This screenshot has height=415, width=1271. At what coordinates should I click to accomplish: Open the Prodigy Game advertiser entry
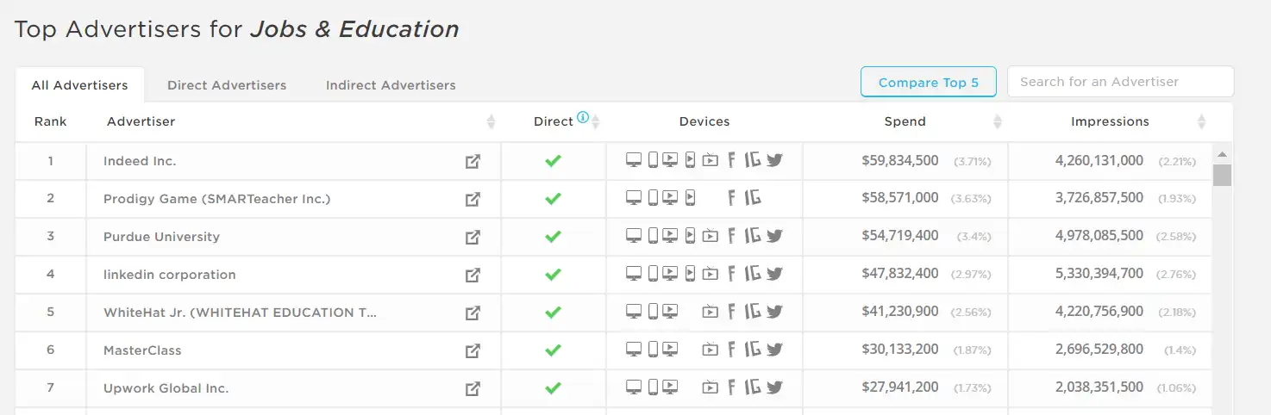[x=216, y=199]
